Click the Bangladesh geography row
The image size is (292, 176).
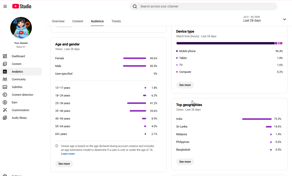[229, 150]
